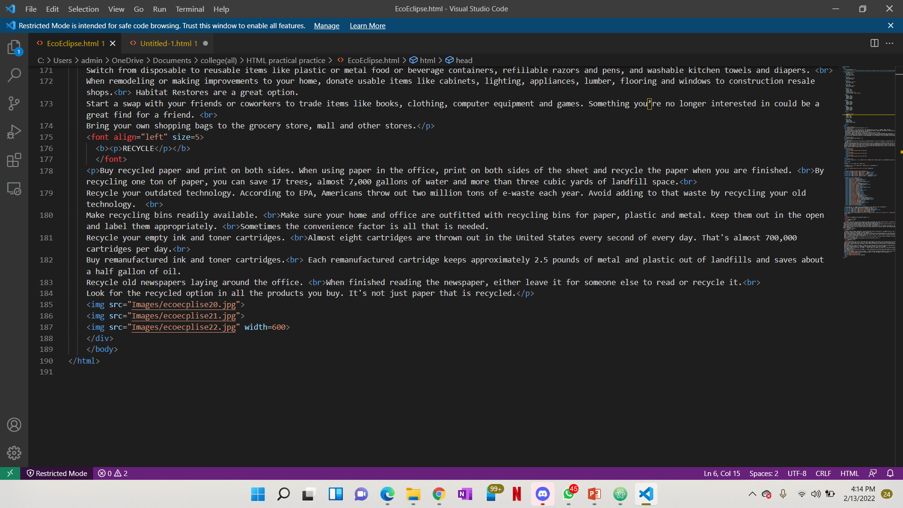Open the Source Control view
The height and width of the screenshot is (508, 903).
pyautogui.click(x=14, y=103)
